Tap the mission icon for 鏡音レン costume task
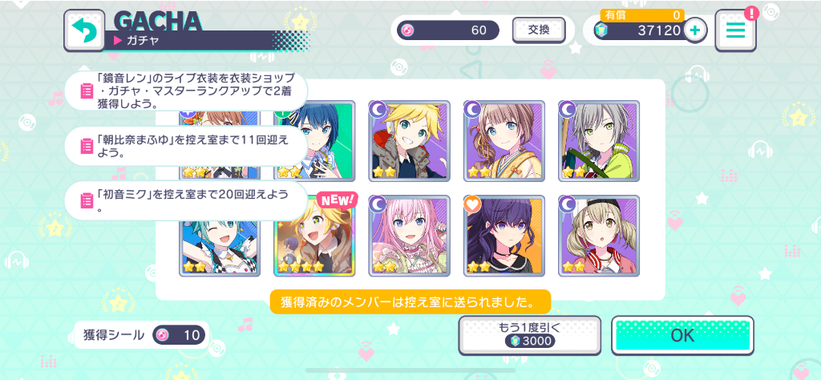 tap(87, 91)
